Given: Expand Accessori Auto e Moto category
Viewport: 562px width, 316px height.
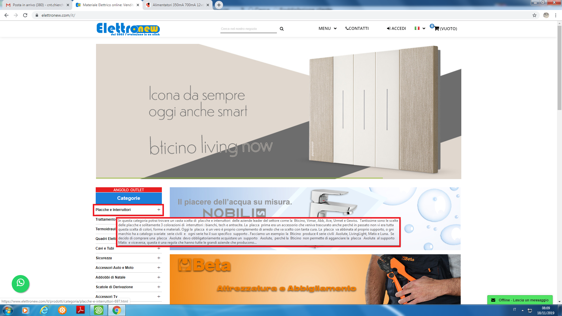Looking at the screenshot, I should (x=159, y=268).
